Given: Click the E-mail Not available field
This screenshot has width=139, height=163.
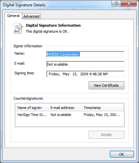Looking at the screenshot, I should click(85, 64).
